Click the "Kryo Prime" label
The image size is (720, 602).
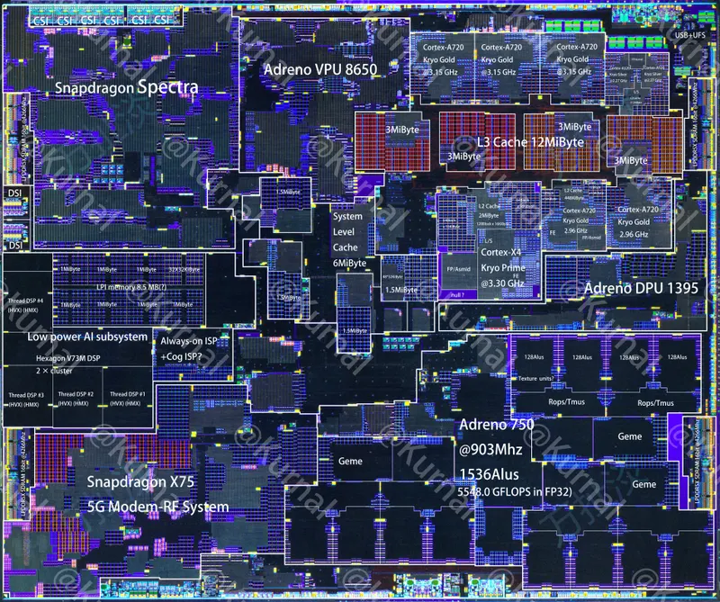pyautogui.click(x=503, y=268)
